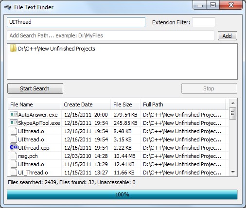Click the full path cell of AutoAnswer.exe row
The width and height of the screenshot is (246, 208).
pos(182,115)
